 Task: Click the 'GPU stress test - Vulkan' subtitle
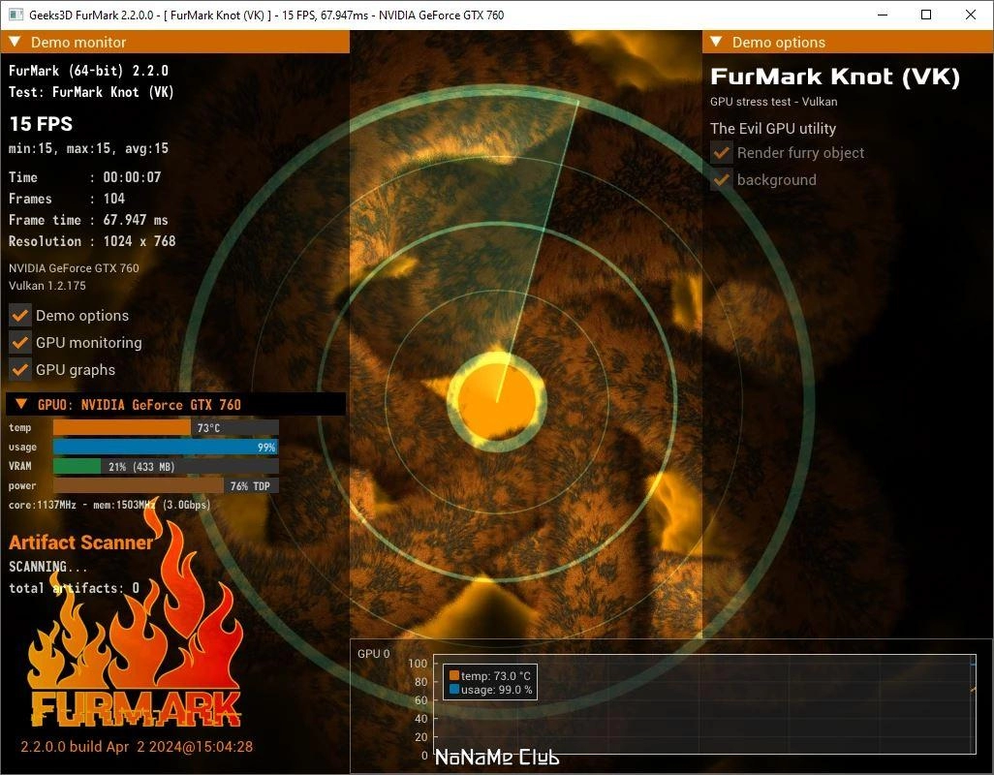[773, 102]
